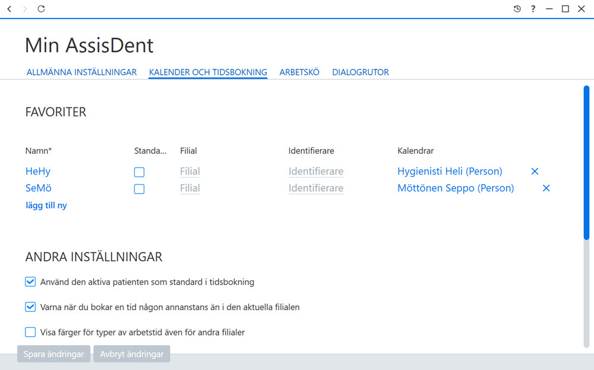Uncheck Använd den aktiva patienten som standard
Screen dimensions: 594x370
(30, 282)
